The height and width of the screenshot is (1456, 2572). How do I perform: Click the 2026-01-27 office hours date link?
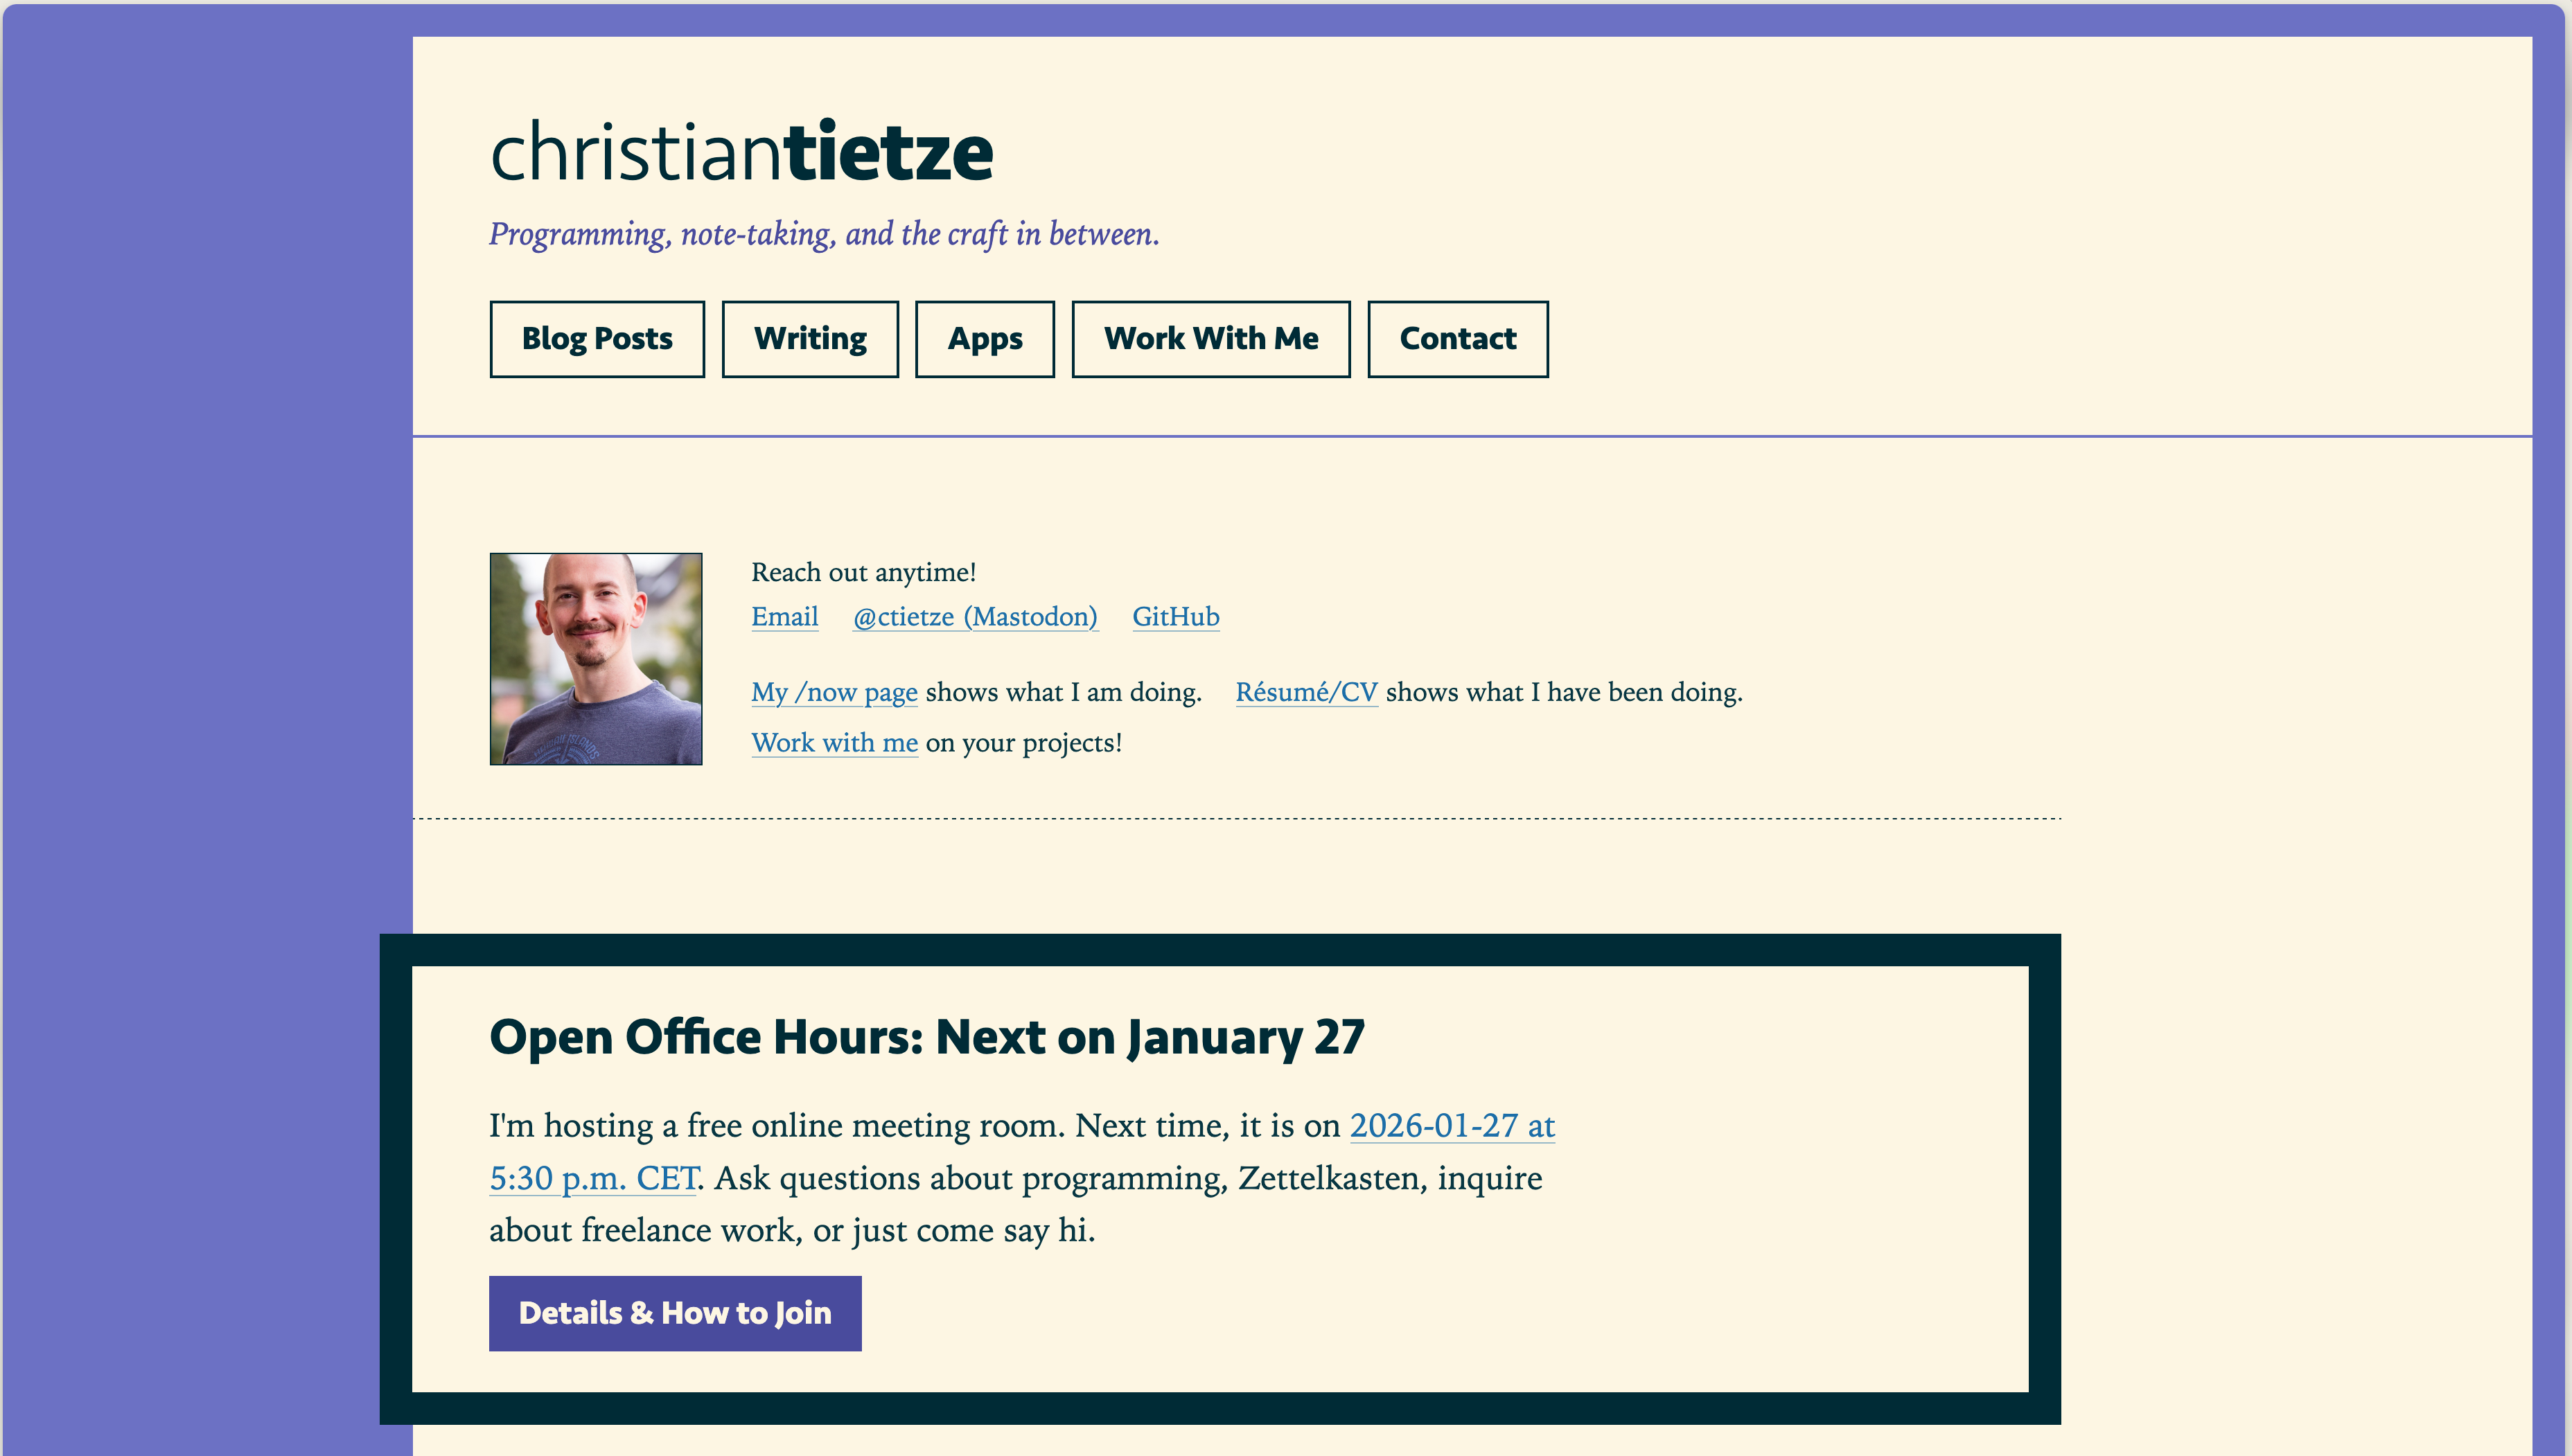pos(1452,1126)
